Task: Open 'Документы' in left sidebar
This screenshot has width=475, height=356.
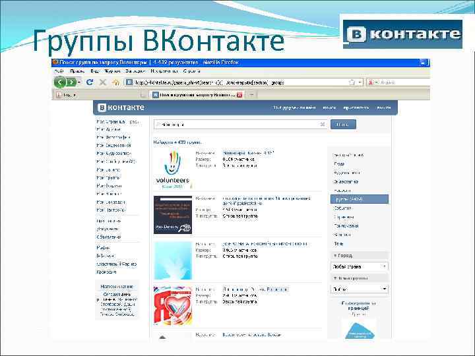Action: click(x=108, y=229)
